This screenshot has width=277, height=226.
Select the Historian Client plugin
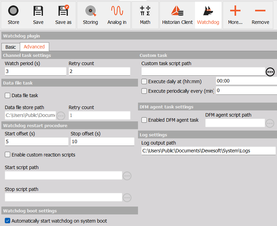pos(177,14)
